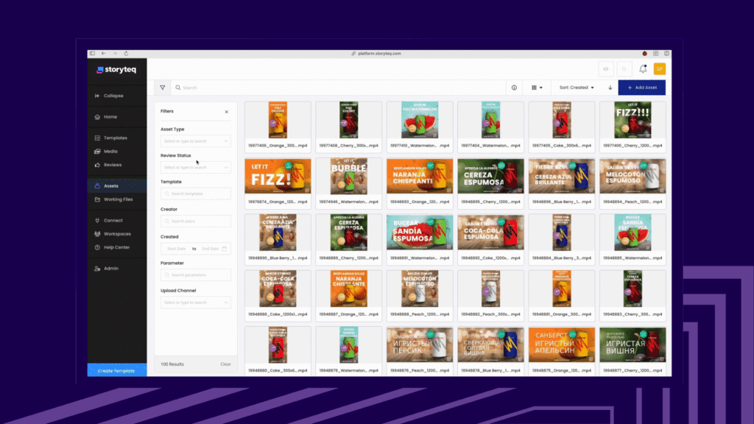The image size is (754, 424).
Task: Reload the page with the refresh icon
Action: (x=126, y=53)
